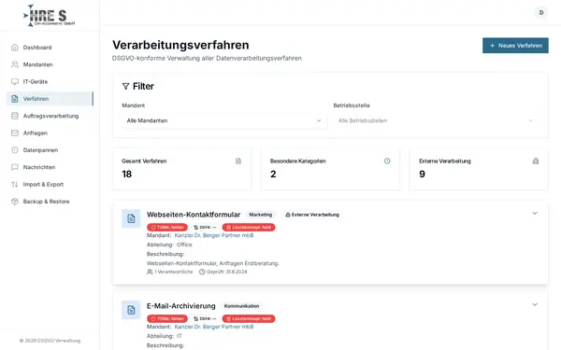Click the Datenpannen warning icon
The height and width of the screenshot is (350, 561).
point(15,150)
